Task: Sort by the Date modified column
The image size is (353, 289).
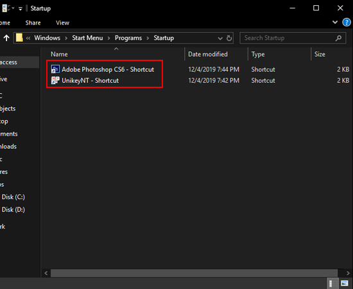Action: coord(208,55)
